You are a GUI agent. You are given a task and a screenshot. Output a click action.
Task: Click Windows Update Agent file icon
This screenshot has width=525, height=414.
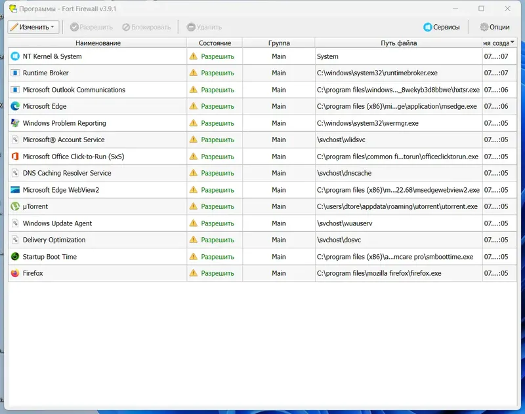[x=15, y=223]
